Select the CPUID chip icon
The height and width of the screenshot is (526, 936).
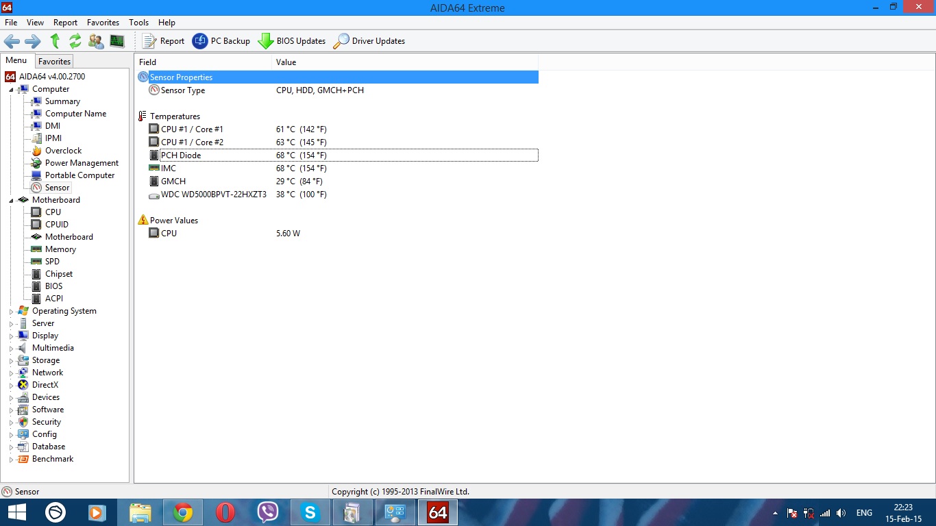pos(36,225)
